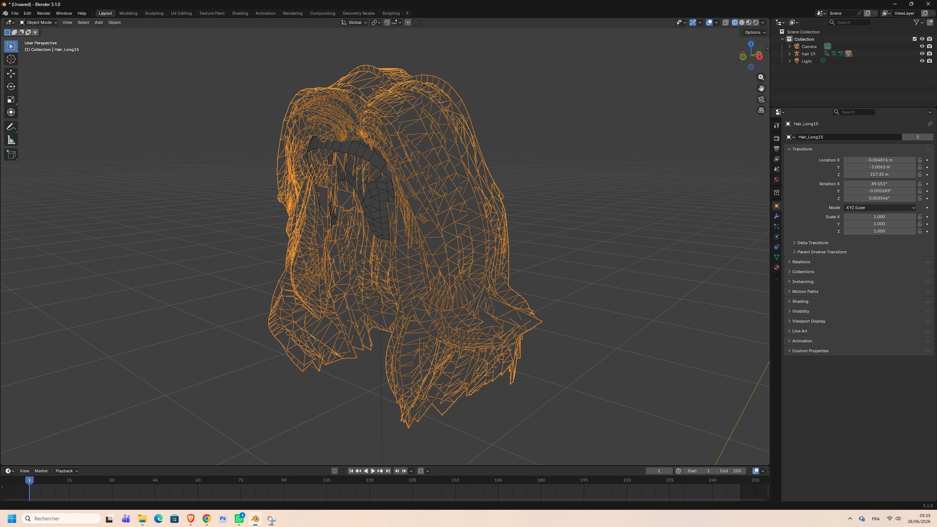Screen dimensions: 937x527
Task: Open the Material properties tab
Action: [x=776, y=267]
